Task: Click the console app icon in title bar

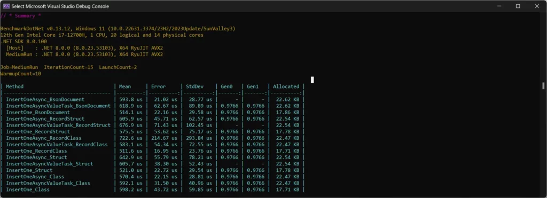Action: pos(6,6)
